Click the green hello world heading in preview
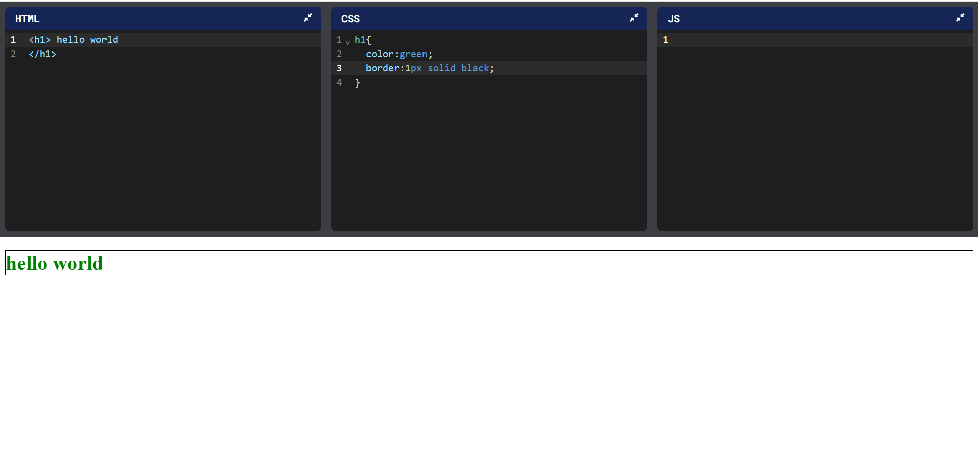The width and height of the screenshot is (978, 468). (55, 263)
